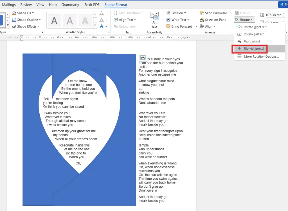Select Flip Horizontal from the menu
The image size is (288, 211).
tap(253, 48)
